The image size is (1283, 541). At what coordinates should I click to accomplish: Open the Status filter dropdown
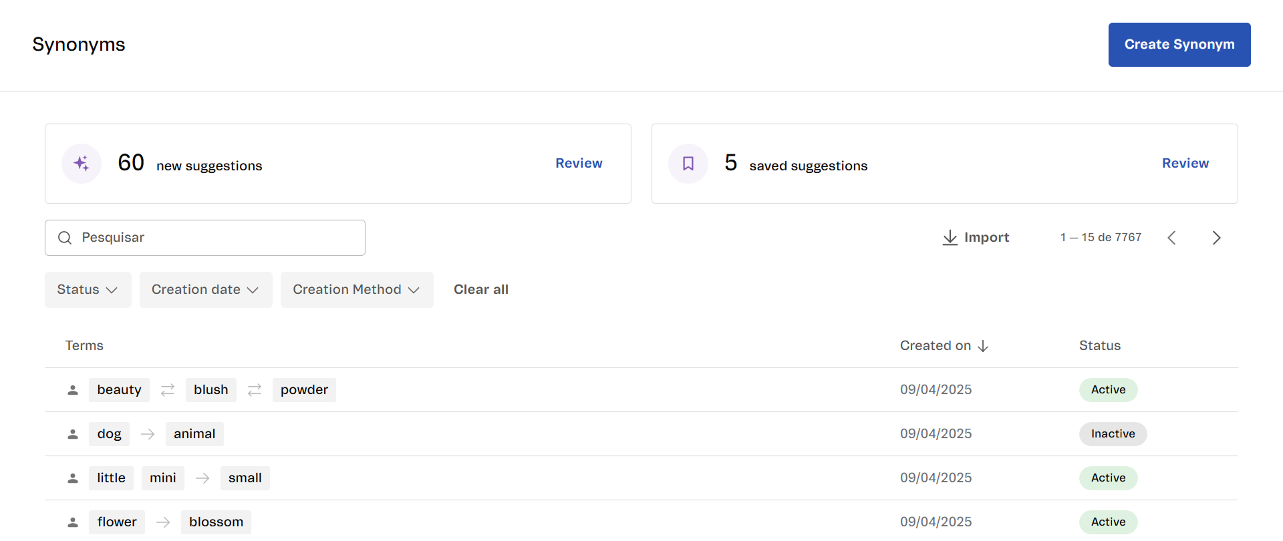click(x=88, y=290)
